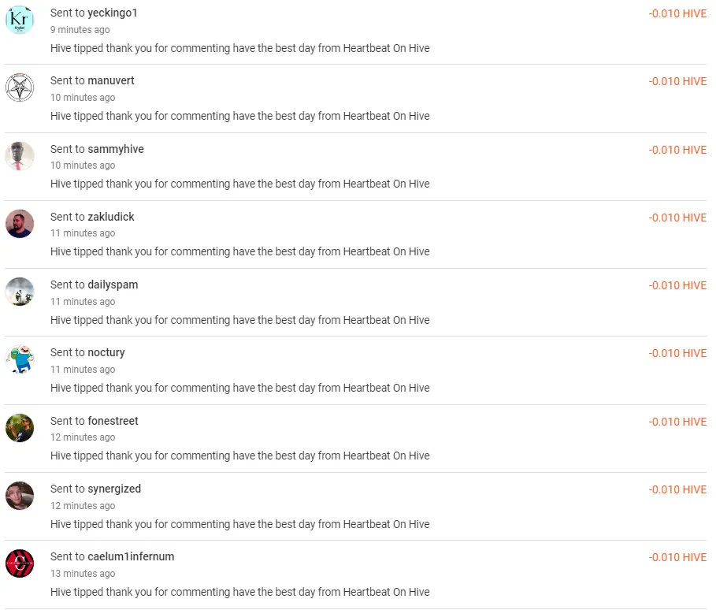Click zakludick's profile picture
The height and width of the screenshot is (610, 716).
[x=19, y=224]
